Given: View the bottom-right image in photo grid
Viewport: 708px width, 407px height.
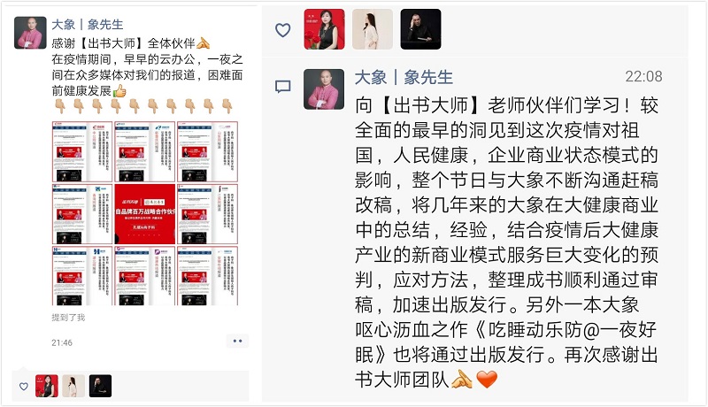Looking at the screenshot, I should point(208,276).
